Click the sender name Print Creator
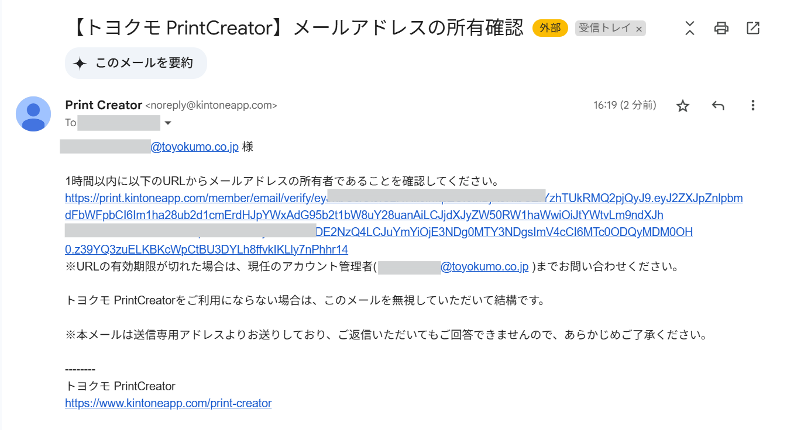The width and height of the screenshot is (787, 430). [104, 105]
